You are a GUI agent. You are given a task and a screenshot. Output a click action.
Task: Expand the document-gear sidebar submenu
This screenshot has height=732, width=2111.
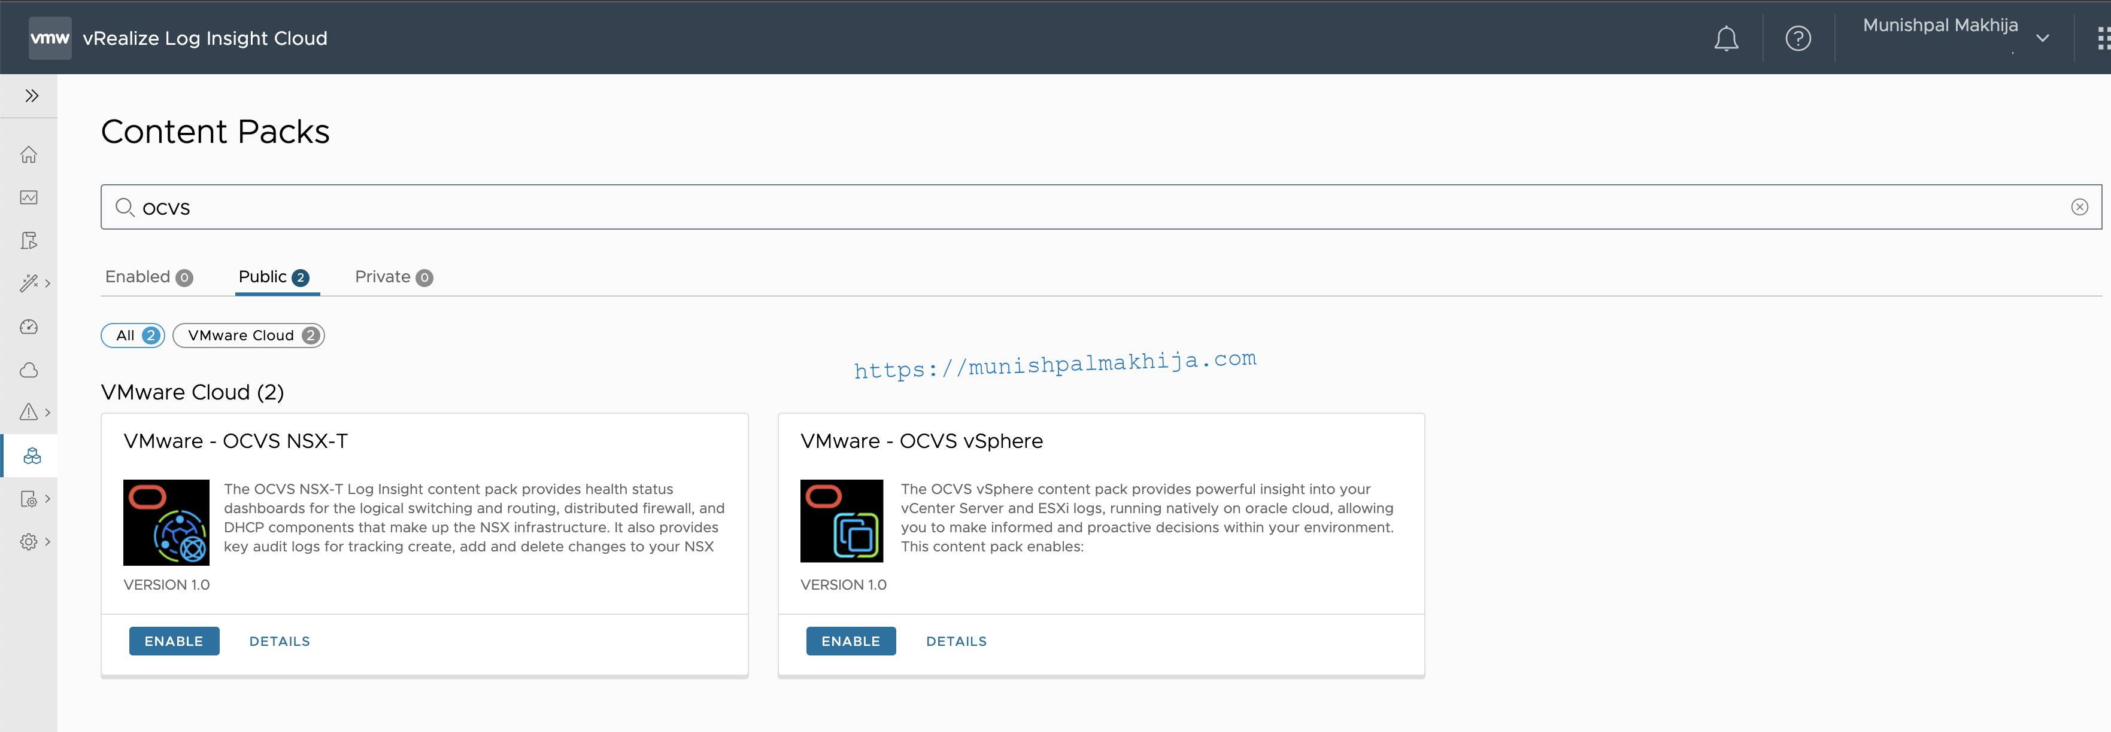[x=47, y=499]
